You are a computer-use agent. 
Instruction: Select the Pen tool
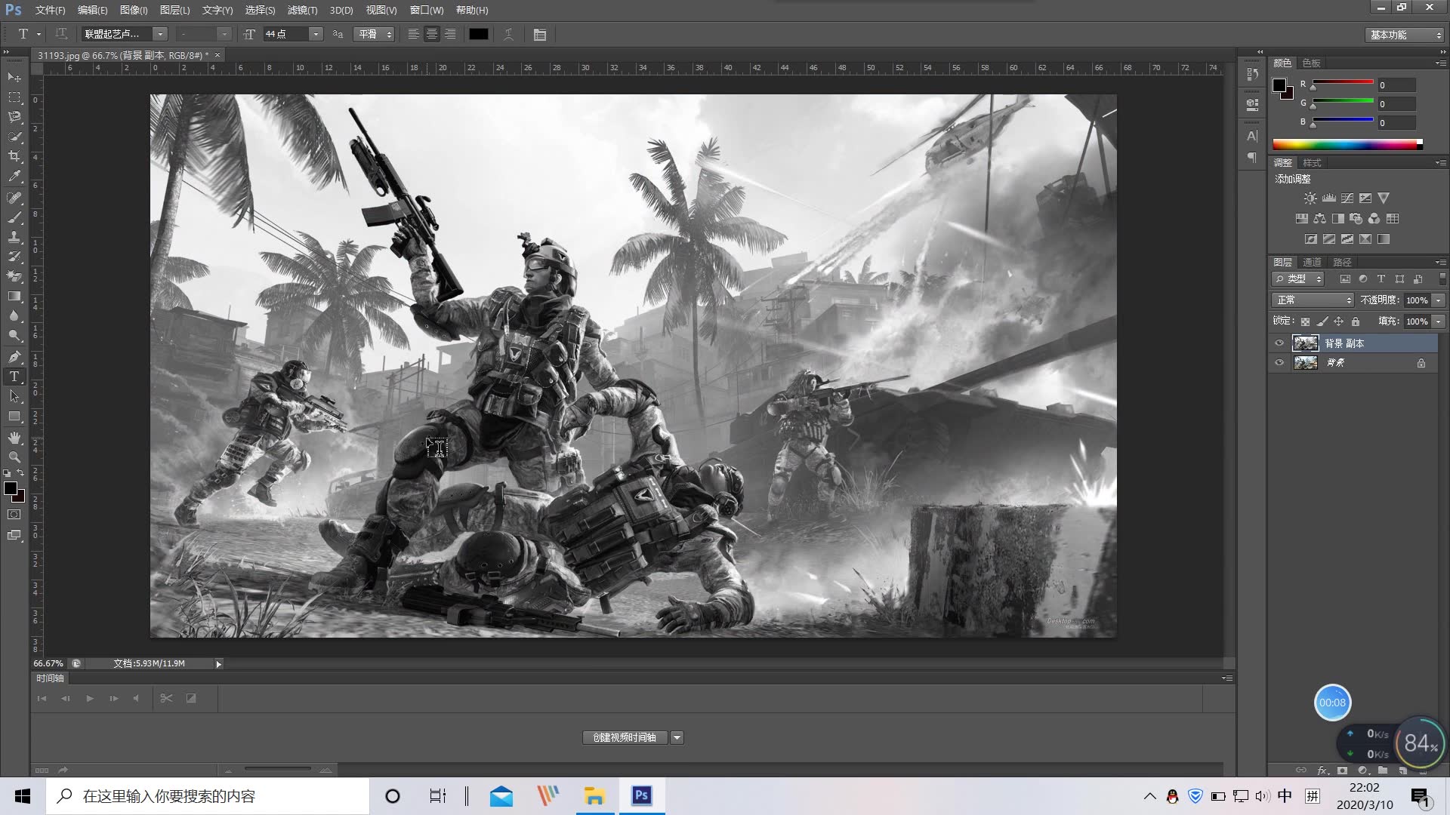click(14, 356)
